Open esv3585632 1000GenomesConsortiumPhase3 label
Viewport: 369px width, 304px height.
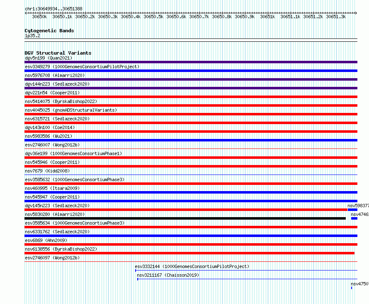coord(75,180)
